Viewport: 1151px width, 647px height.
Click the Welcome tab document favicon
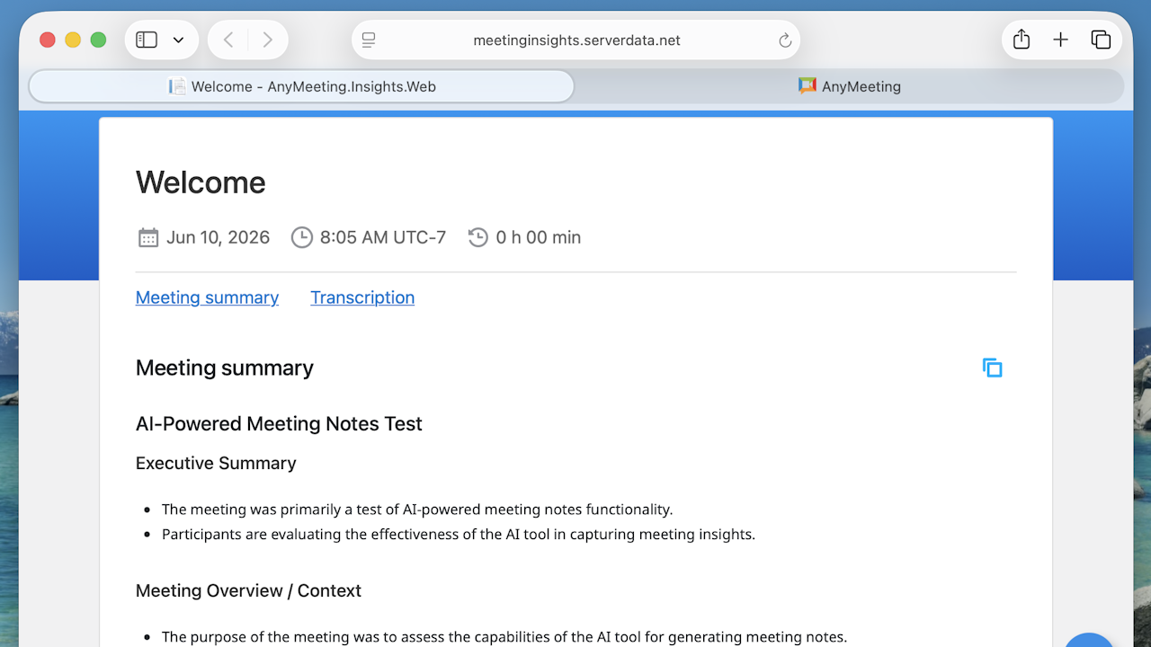click(x=177, y=86)
